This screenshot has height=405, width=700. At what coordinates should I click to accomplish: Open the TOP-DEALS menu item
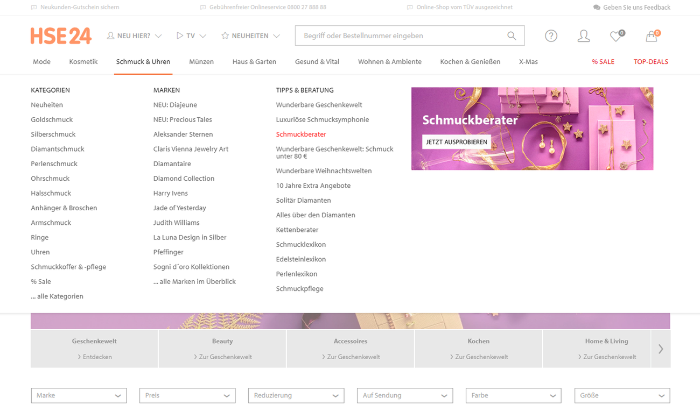coord(651,62)
